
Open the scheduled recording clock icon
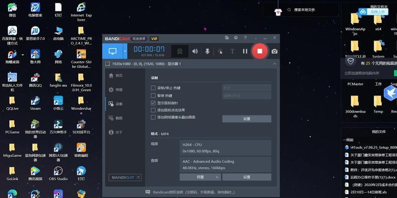[236, 38]
